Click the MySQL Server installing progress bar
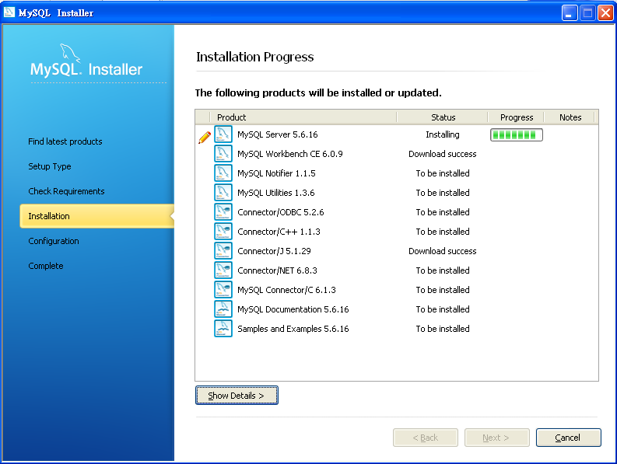This screenshot has width=617, height=464. click(517, 135)
